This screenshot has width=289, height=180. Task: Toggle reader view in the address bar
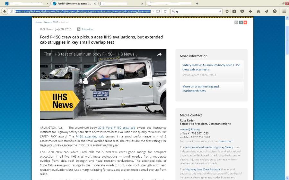pyautogui.click(x=158, y=11)
